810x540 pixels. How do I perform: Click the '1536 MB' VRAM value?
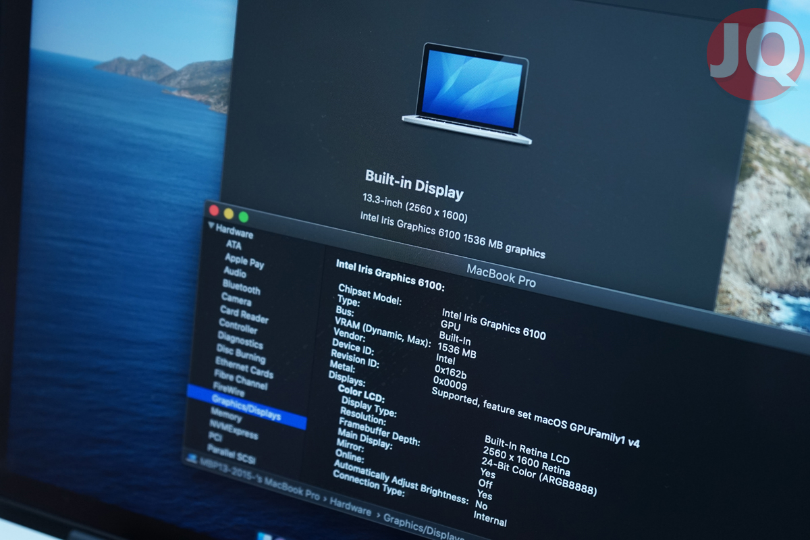tap(456, 351)
